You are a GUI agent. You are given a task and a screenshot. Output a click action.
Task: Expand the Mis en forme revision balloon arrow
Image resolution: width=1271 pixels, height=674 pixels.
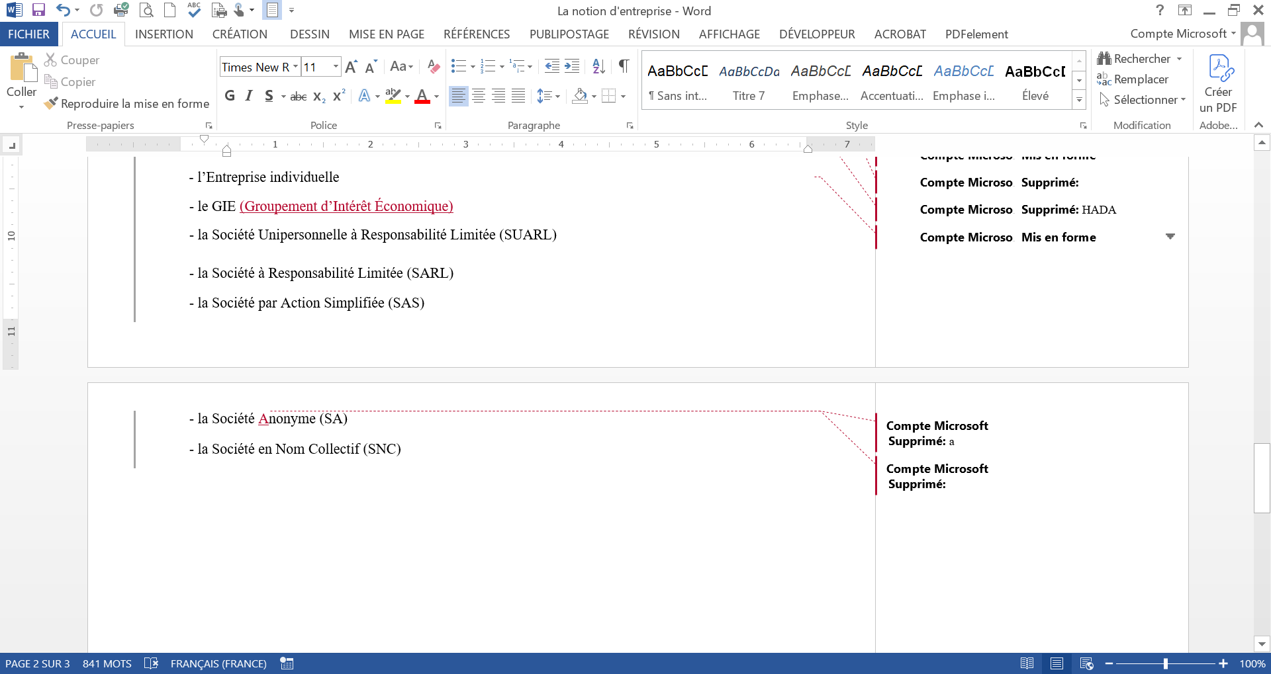1170,236
